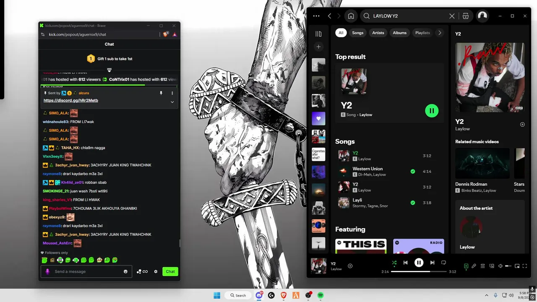Expand more filter chips with right arrow
The image size is (537, 302).
point(440,33)
